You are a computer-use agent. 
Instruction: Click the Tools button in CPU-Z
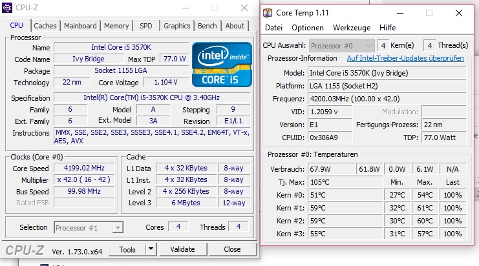[x=127, y=249]
